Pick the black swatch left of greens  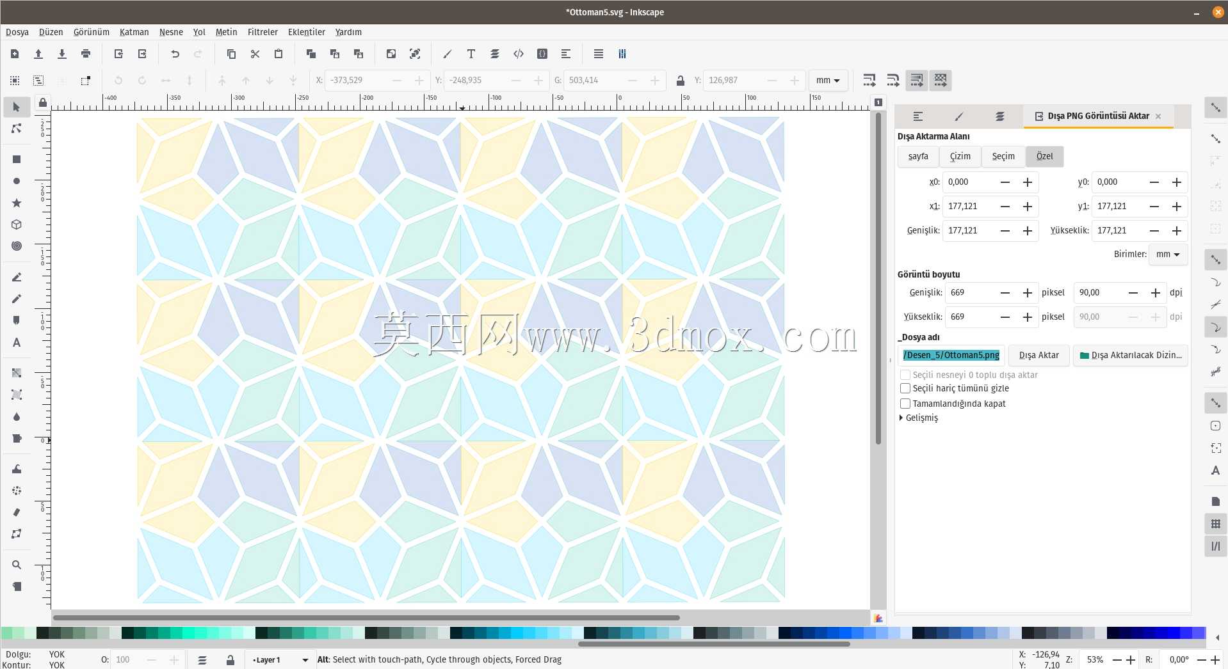[42, 633]
